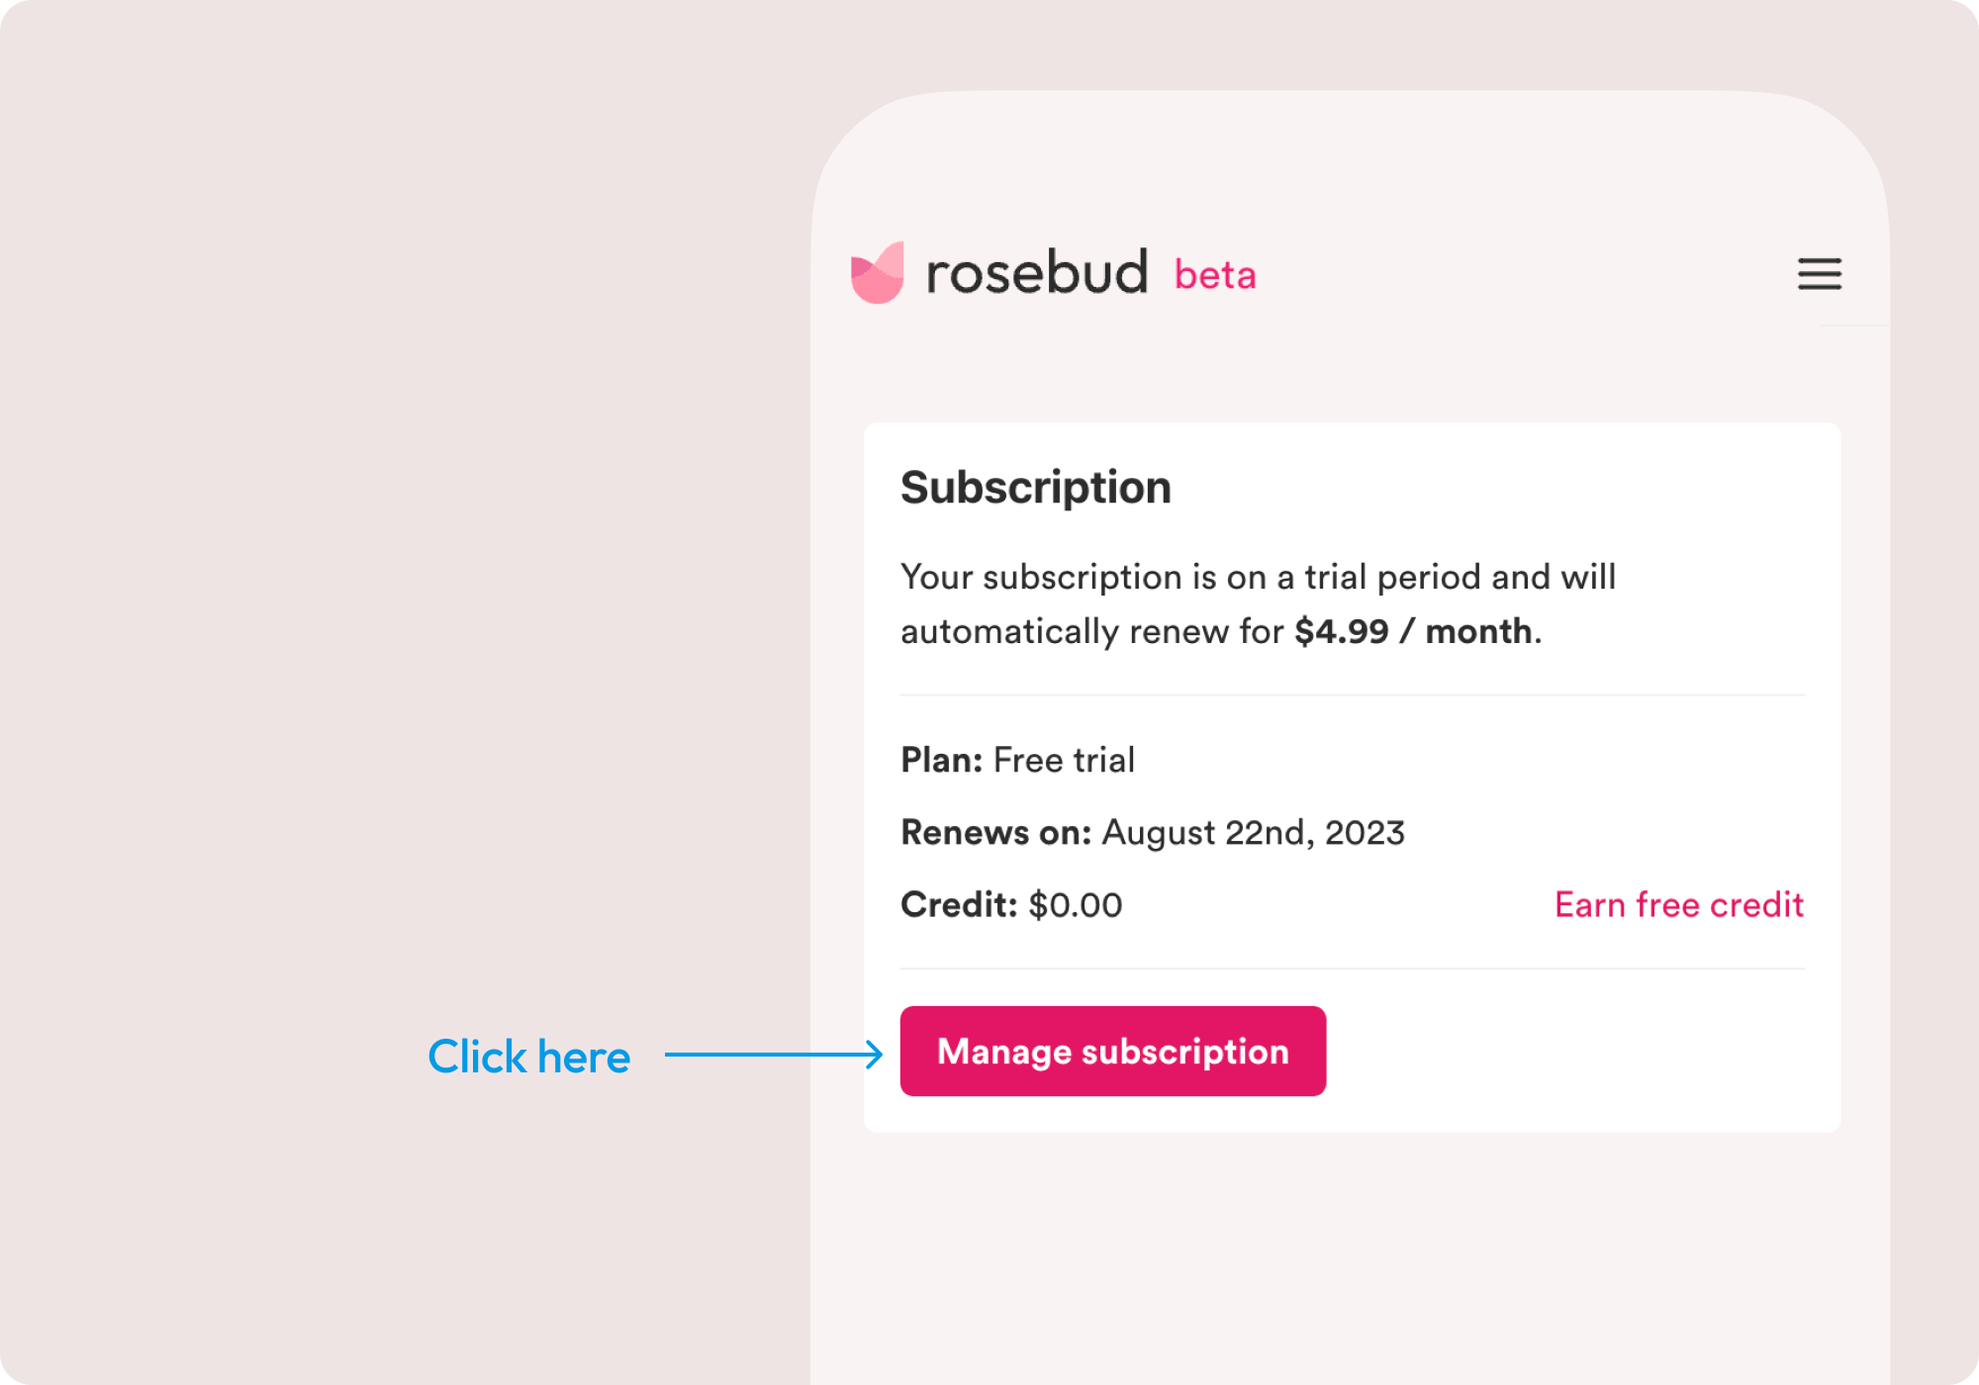Viewport: 1979px width, 1385px height.
Task: Select the $4.99 / month price text
Action: (x=1414, y=631)
